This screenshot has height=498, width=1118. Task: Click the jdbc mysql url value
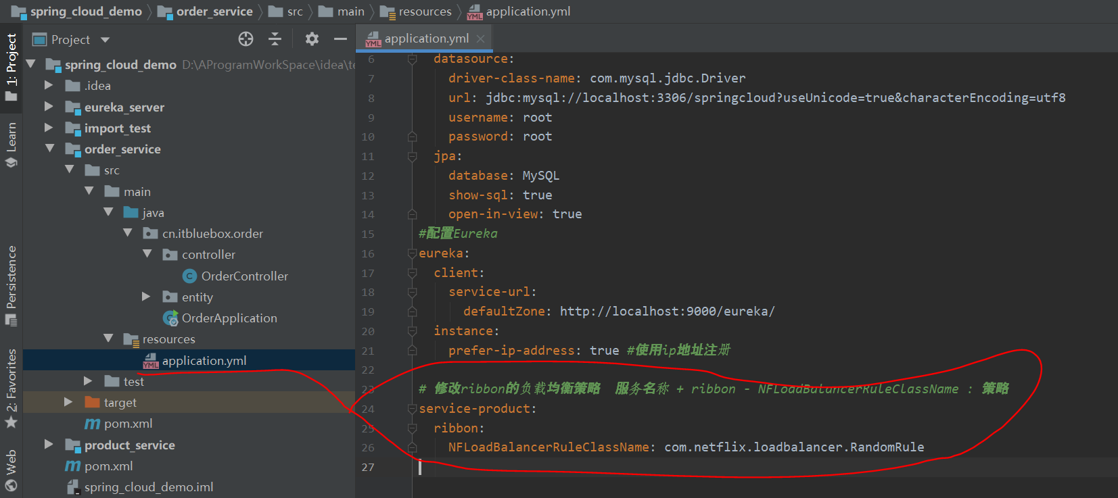coord(776,98)
